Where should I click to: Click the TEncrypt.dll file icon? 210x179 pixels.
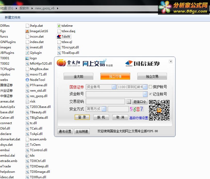tap(59, 47)
